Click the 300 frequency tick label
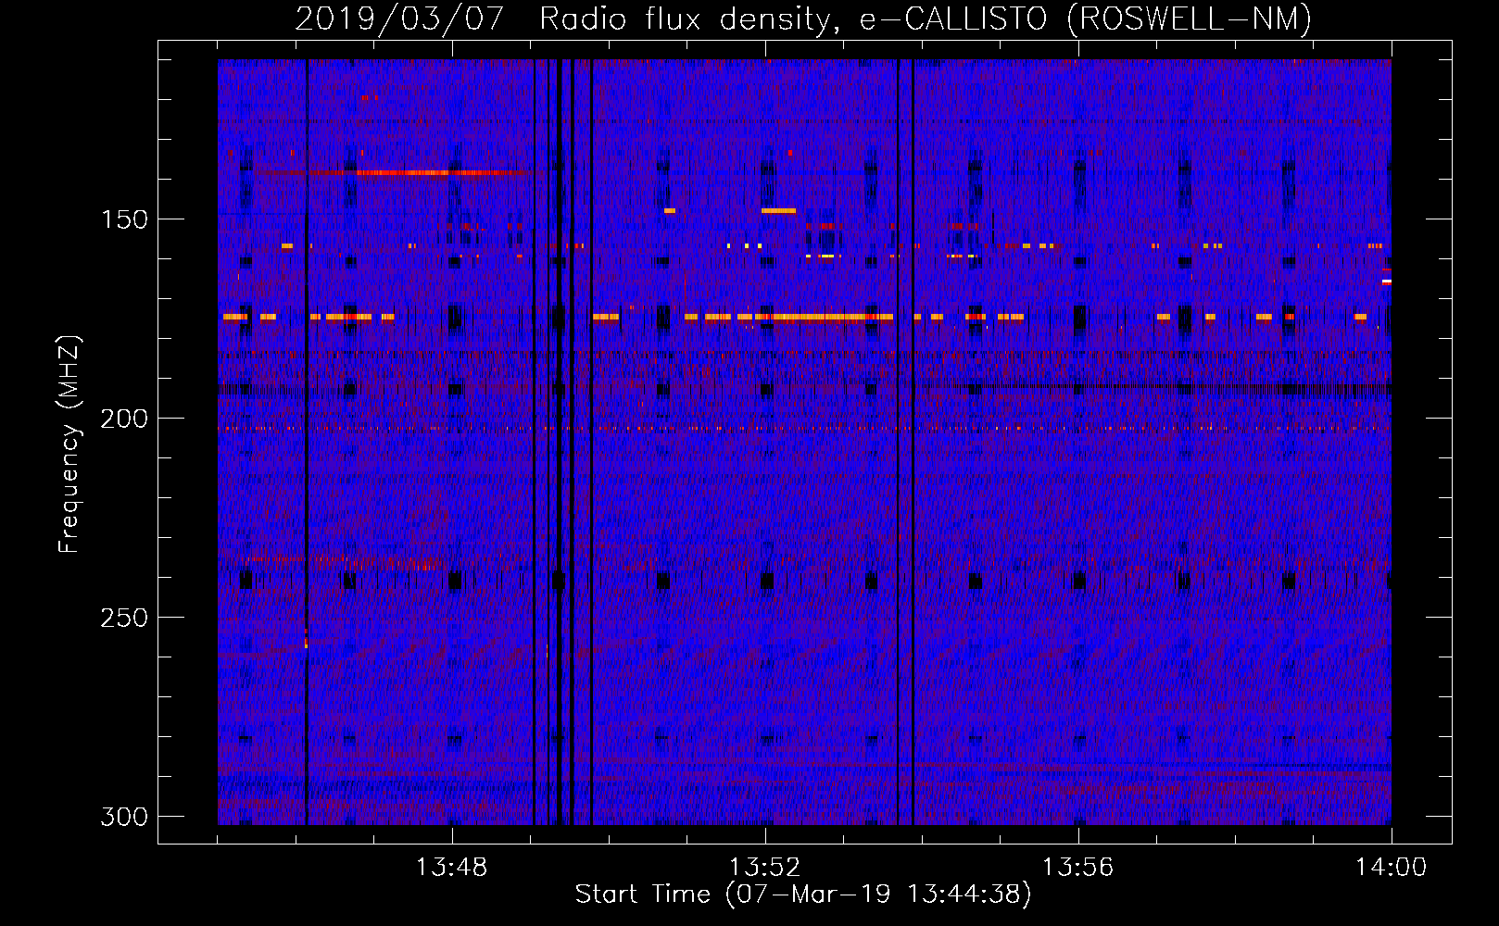 pos(124,817)
